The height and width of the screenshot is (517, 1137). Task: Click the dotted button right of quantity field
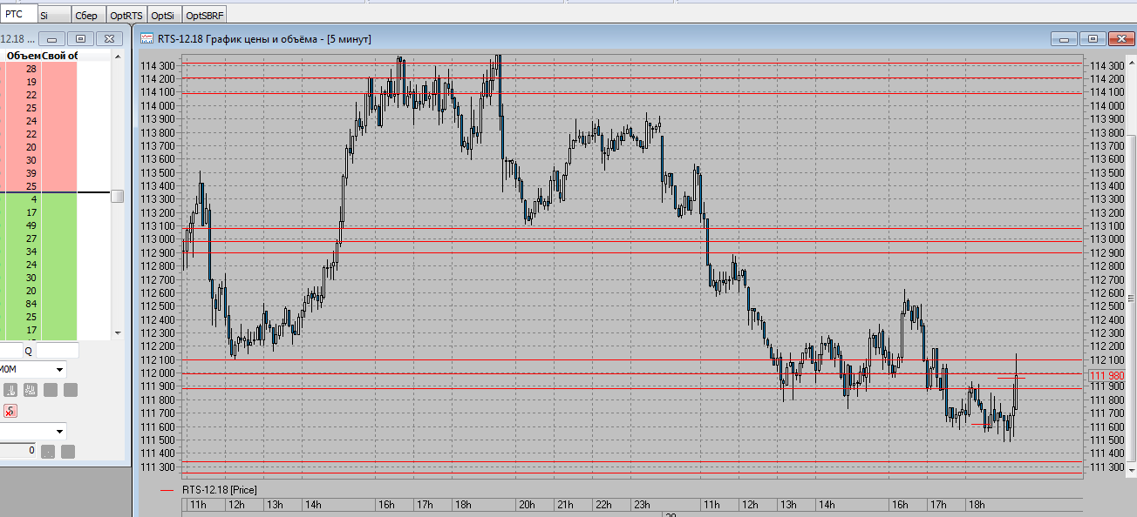click(x=49, y=451)
